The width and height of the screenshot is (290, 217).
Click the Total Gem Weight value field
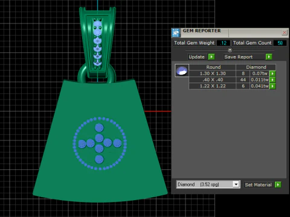click(x=224, y=43)
